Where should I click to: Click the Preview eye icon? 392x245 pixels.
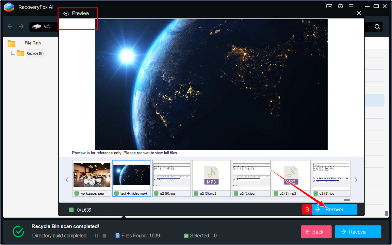(x=67, y=13)
